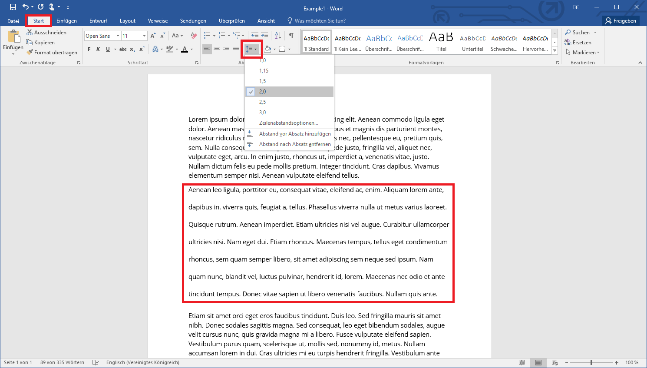Choose line spacing 1,15 in the menu
Image resolution: width=647 pixels, height=368 pixels.
tap(289, 71)
